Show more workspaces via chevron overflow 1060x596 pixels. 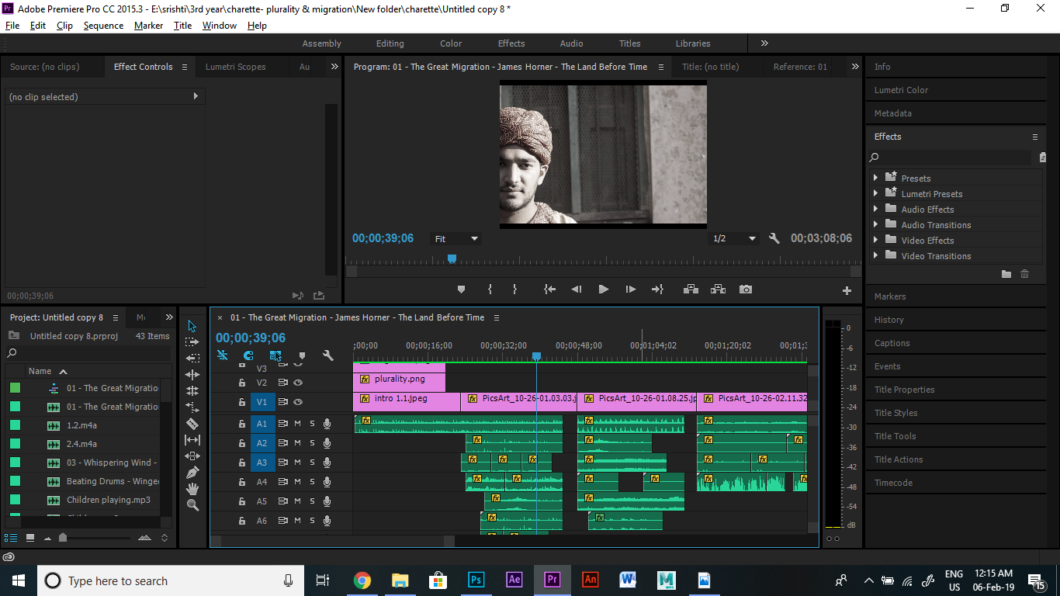(x=764, y=43)
